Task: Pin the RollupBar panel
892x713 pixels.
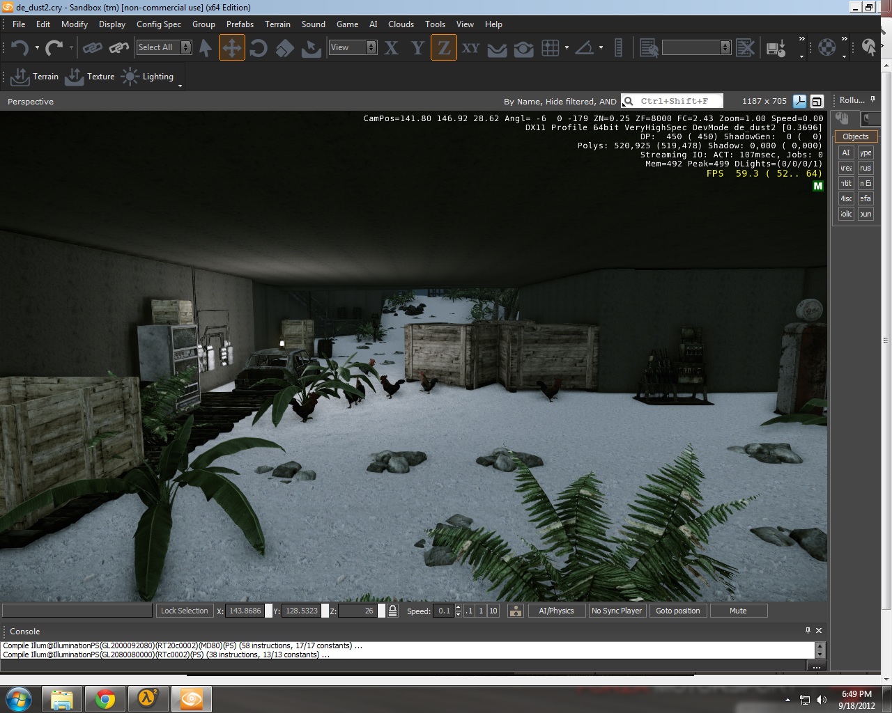Action: (872, 100)
